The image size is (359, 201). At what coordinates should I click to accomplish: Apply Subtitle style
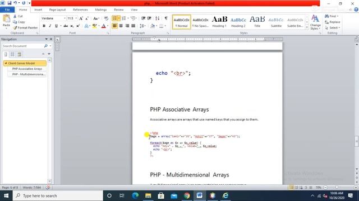tap(277, 22)
